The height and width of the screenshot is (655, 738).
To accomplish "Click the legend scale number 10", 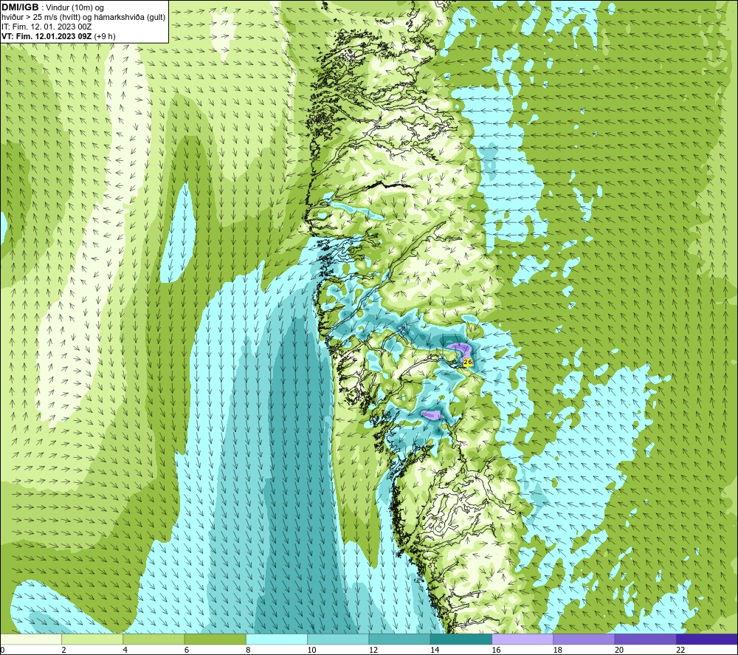I will pyautogui.click(x=311, y=650).
